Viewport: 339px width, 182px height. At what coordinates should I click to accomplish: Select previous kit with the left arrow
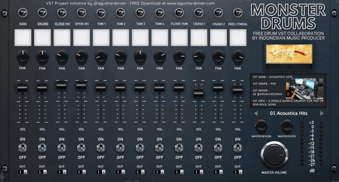click(255, 113)
